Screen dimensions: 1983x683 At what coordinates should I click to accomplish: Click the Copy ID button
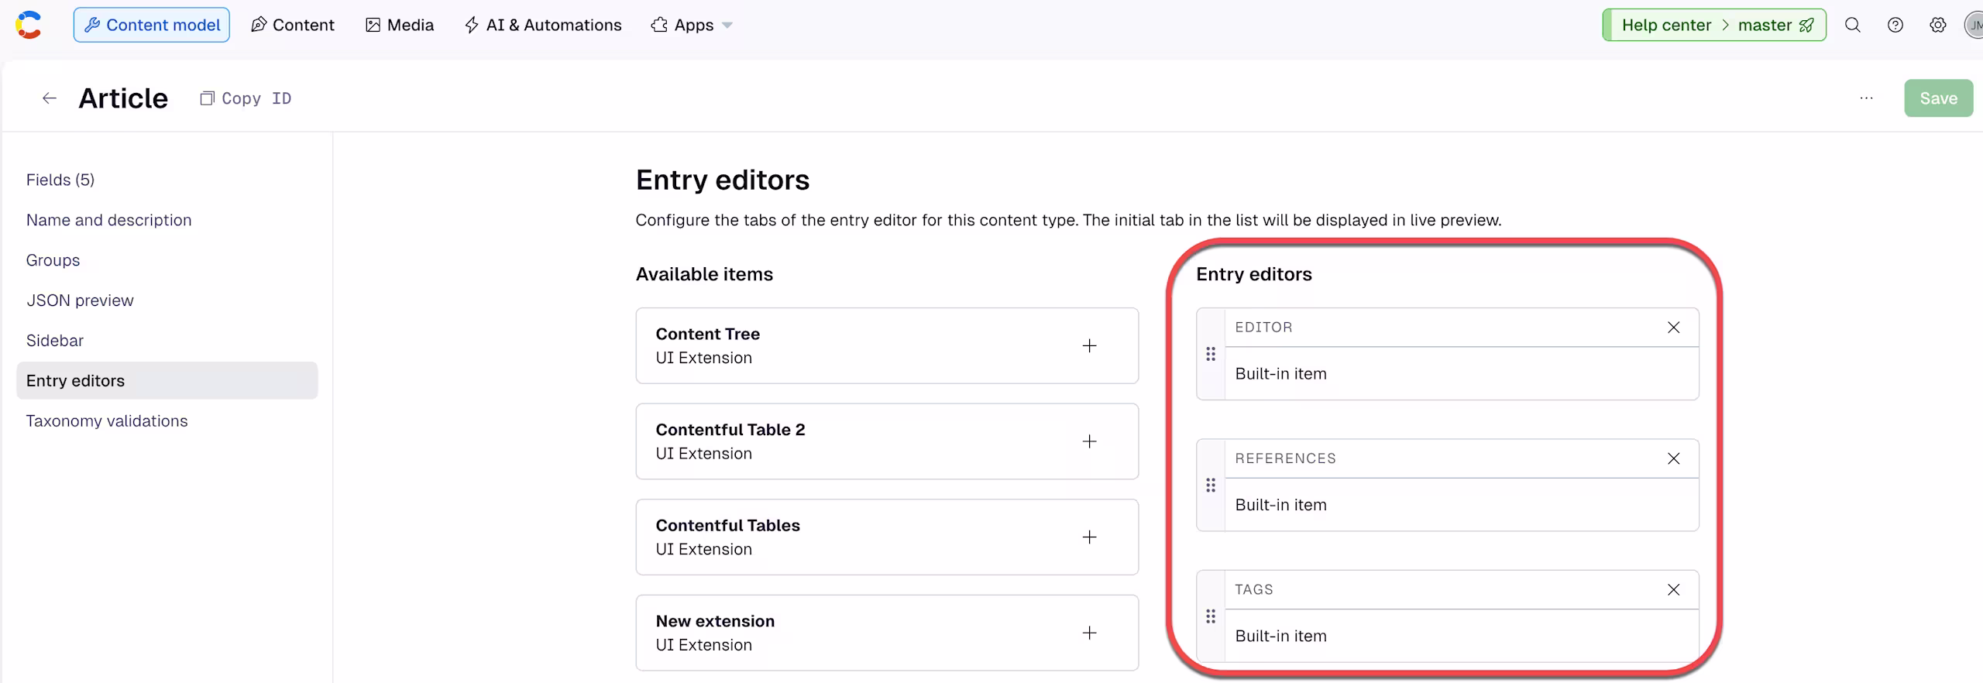click(x=246, y=98)
